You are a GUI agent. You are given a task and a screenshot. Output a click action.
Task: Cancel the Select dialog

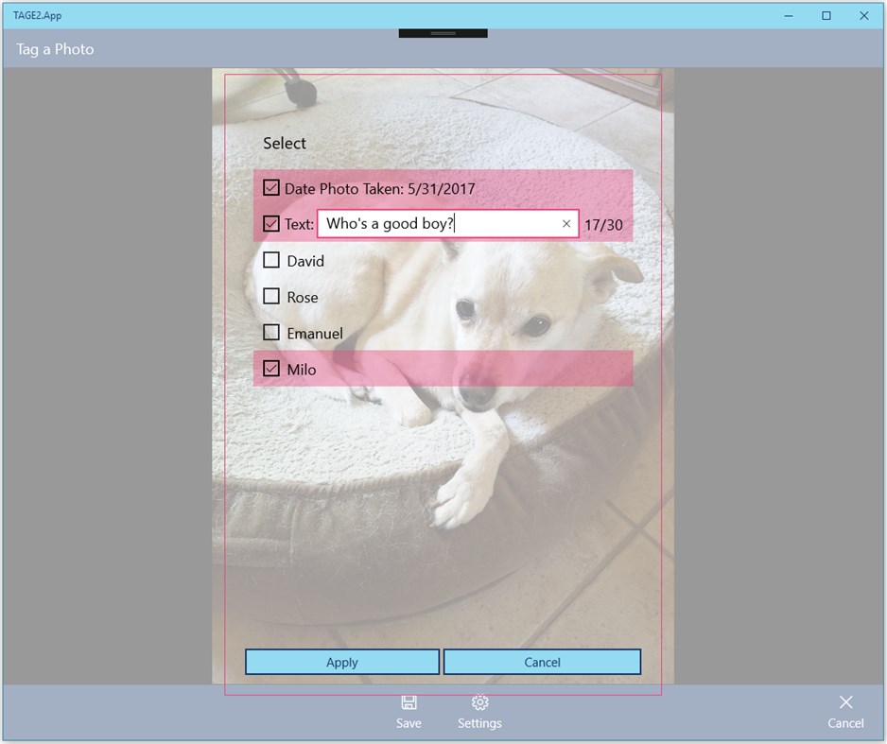point(542,662)
